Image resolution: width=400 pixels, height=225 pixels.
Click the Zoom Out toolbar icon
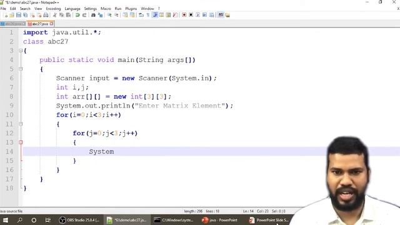tap(116, 15)
